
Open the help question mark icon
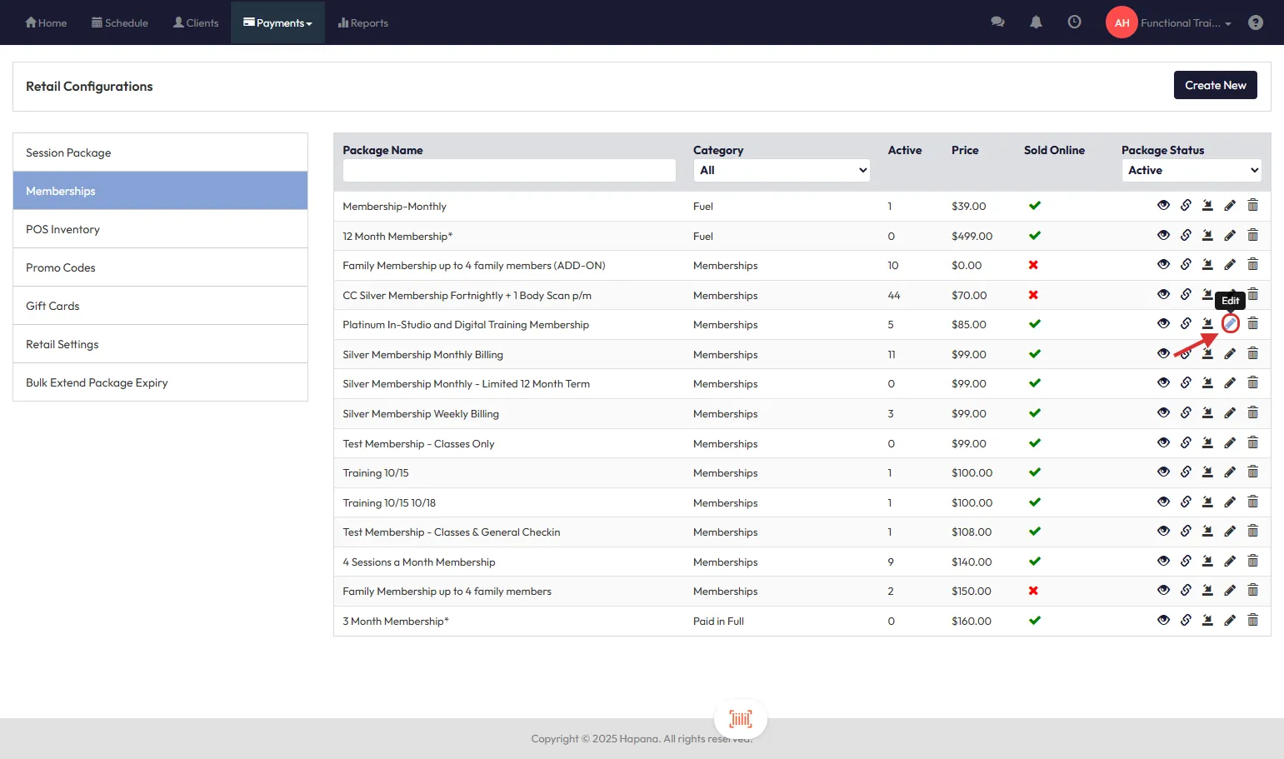point(1255,22)
